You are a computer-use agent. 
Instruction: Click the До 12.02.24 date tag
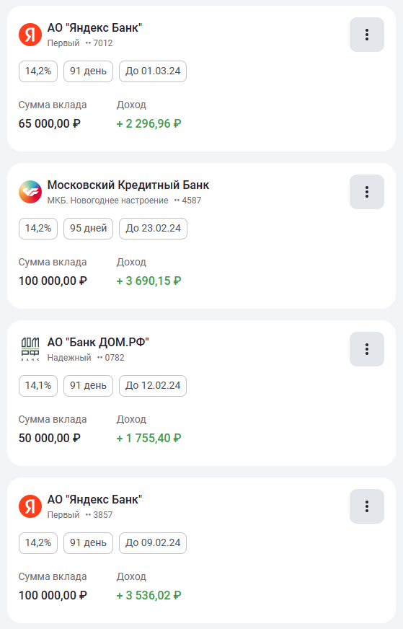click(x=153, y=385)
